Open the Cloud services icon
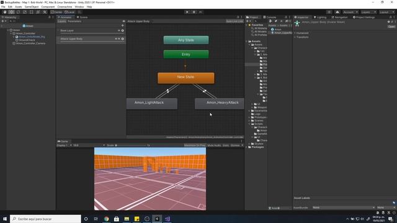The width and height of the screenshot is (397, 223). [x=337, y=12]
